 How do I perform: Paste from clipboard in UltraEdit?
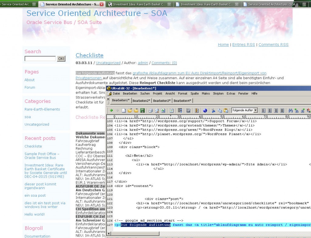point(226,110)
